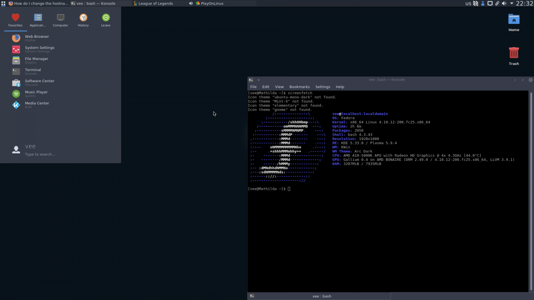Switch to the Applications tab in the launcher
Image resolution: width=534 pixels, height=300 pixels.
[x=38, y=20]
